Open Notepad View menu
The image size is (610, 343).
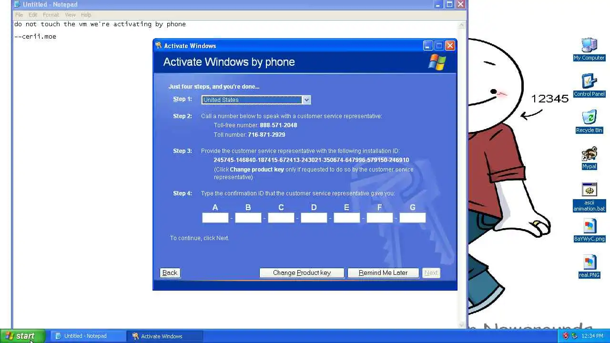tap(70, 15)
